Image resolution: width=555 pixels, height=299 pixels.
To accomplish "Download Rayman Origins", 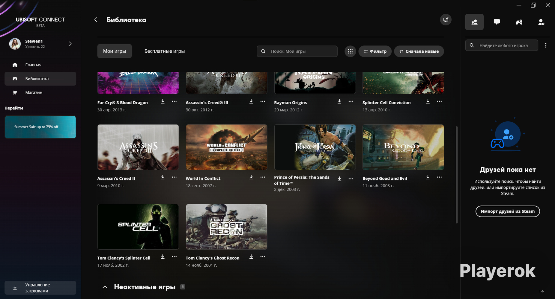I will (339, 101).
